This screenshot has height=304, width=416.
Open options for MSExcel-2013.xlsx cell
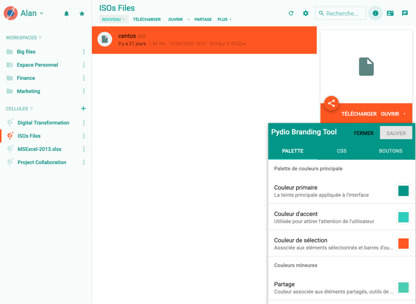point(84,149)
